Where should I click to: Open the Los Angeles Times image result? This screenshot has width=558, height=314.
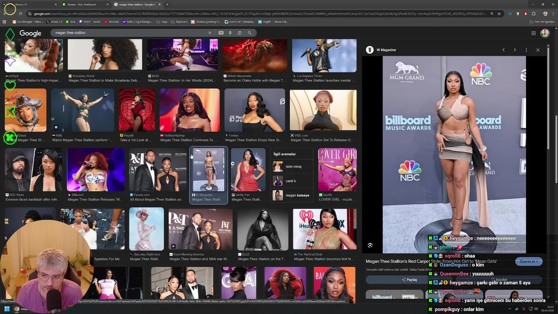(324, 55)
